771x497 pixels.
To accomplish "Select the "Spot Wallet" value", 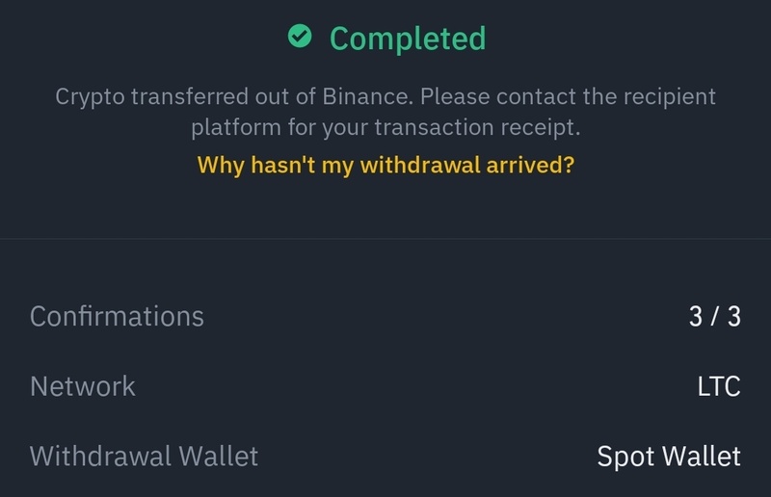I will point(669,456).
